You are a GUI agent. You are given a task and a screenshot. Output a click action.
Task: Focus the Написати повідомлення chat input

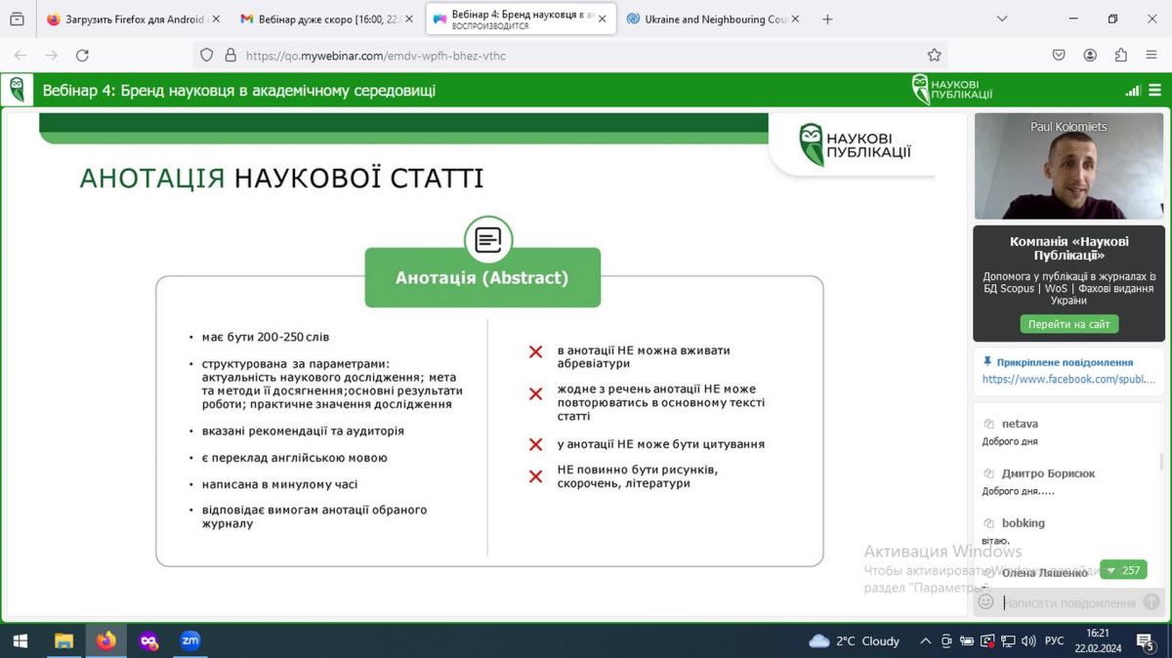[x=1069, y=602]
